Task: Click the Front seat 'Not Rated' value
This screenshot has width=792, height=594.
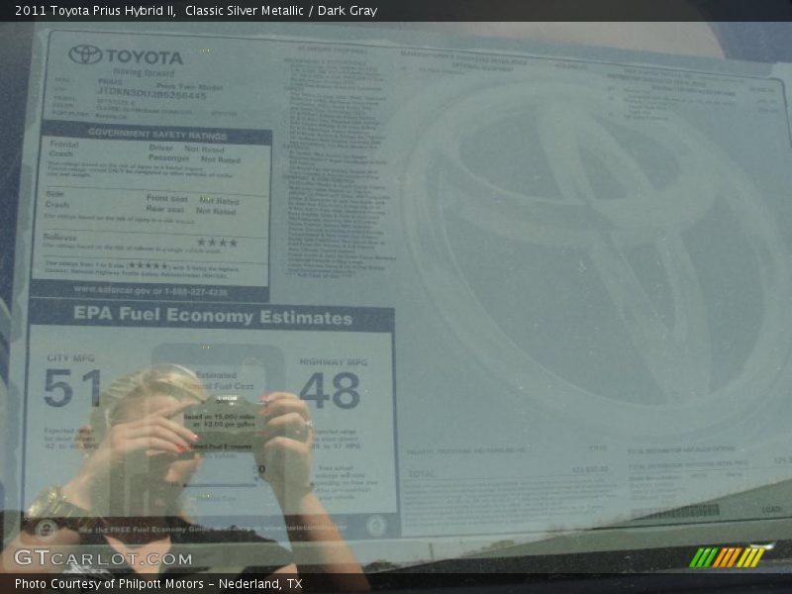Action: 219,201
